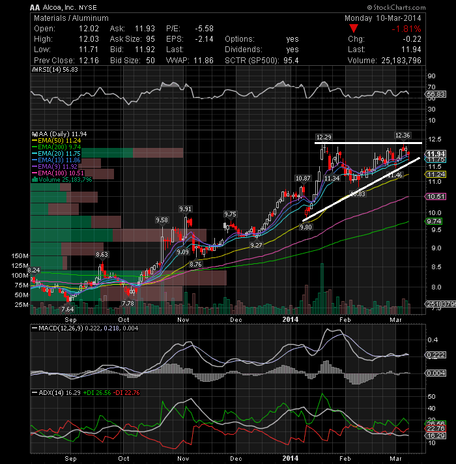Click the Chg value -0.22
The image size is (456, 464).
click(412, 39)
